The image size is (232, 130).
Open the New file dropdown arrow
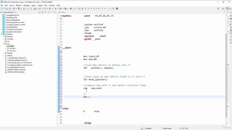pyautogui.click(x=4, y=9)
